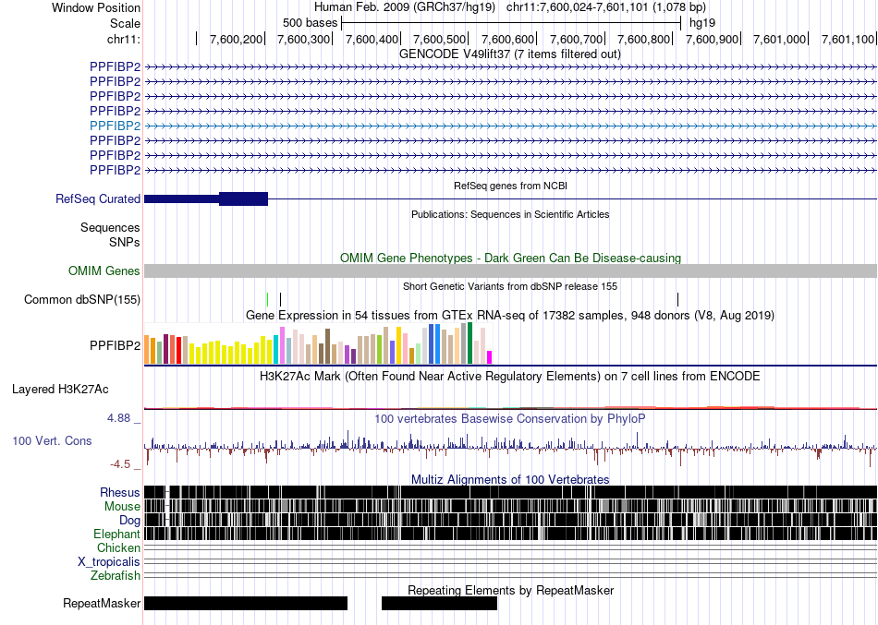Select the X_tropicalis alignment label
Viewport: 878px width, 625px height.
pyautogui.click(x=109, y=562)
